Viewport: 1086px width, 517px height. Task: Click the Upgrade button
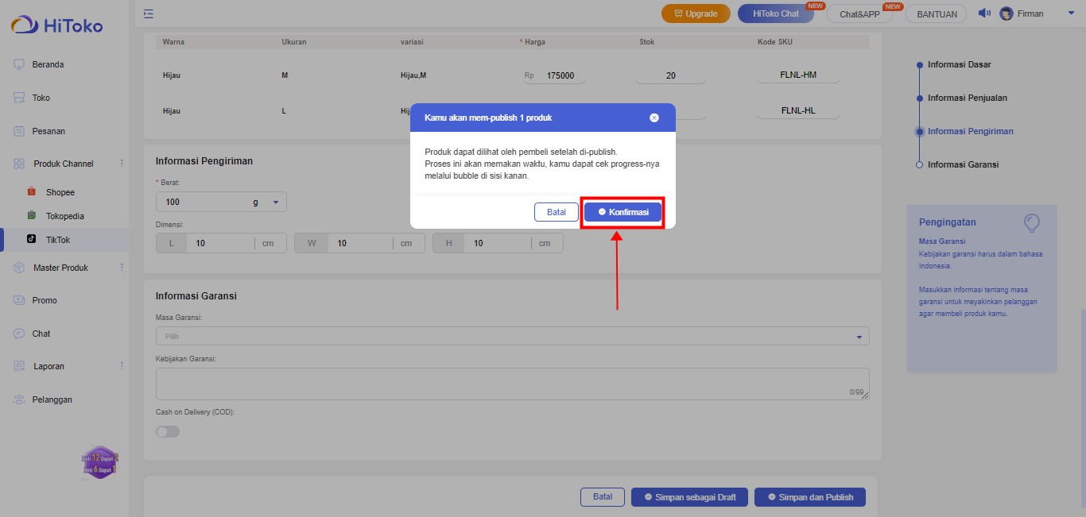click(x=696, y=14)
